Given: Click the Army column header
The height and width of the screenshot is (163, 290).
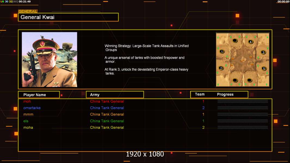Looking at the screenshot, I should point(115,95).
